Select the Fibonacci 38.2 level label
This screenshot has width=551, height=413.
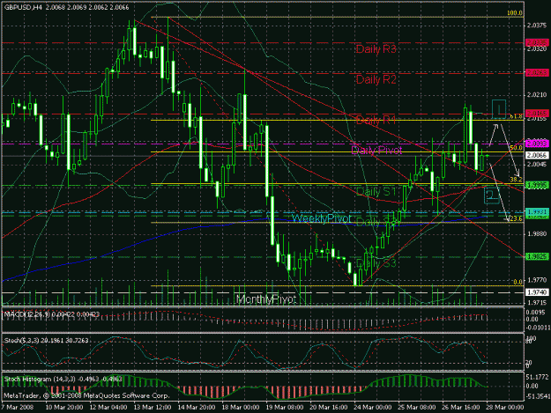coord(516,180)
